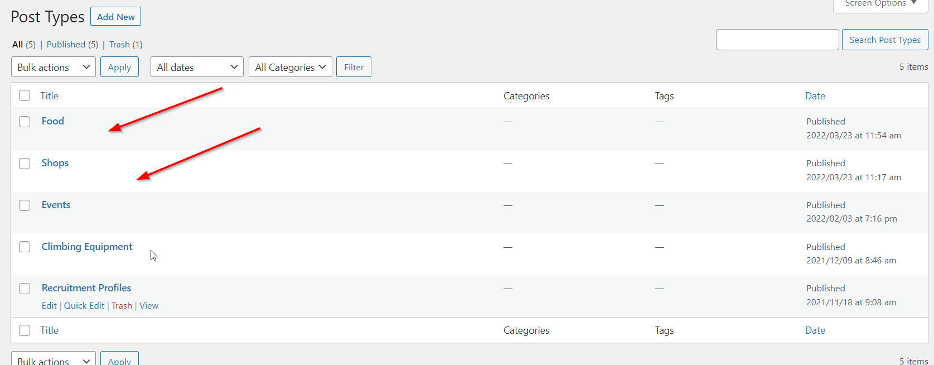
Task: Open the Climbing Equipment post type
Action: click(x=87, y=247)
